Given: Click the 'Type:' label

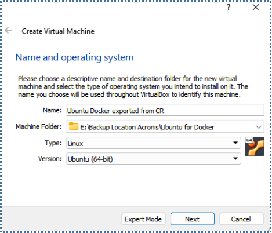Looking at the screenshot, I should point(53,143).
